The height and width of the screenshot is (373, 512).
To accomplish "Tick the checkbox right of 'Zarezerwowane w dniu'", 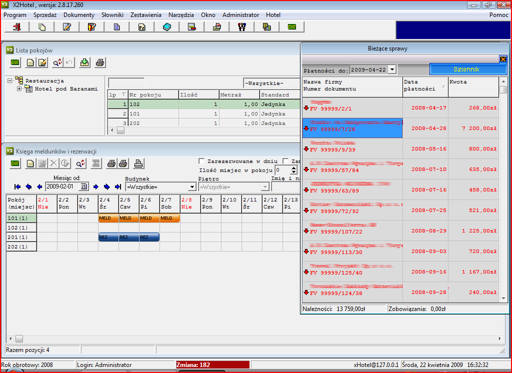I will (x=285, y=161).
